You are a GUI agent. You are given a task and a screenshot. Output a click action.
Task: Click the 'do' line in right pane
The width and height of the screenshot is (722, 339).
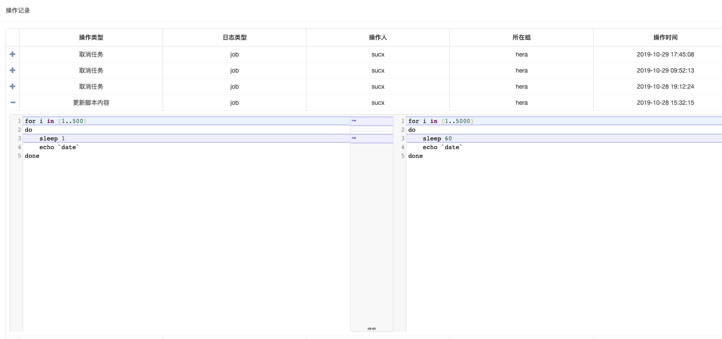click(412, 130)
